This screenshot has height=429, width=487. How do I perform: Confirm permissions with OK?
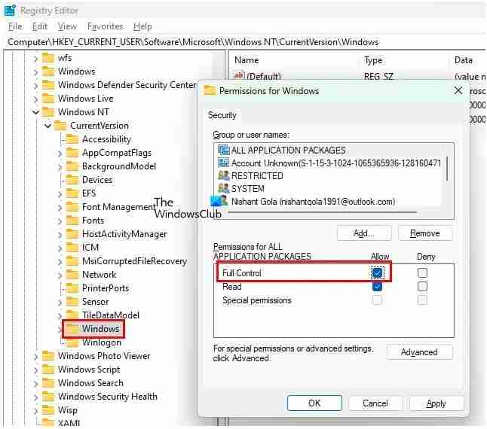coord(314,403)
